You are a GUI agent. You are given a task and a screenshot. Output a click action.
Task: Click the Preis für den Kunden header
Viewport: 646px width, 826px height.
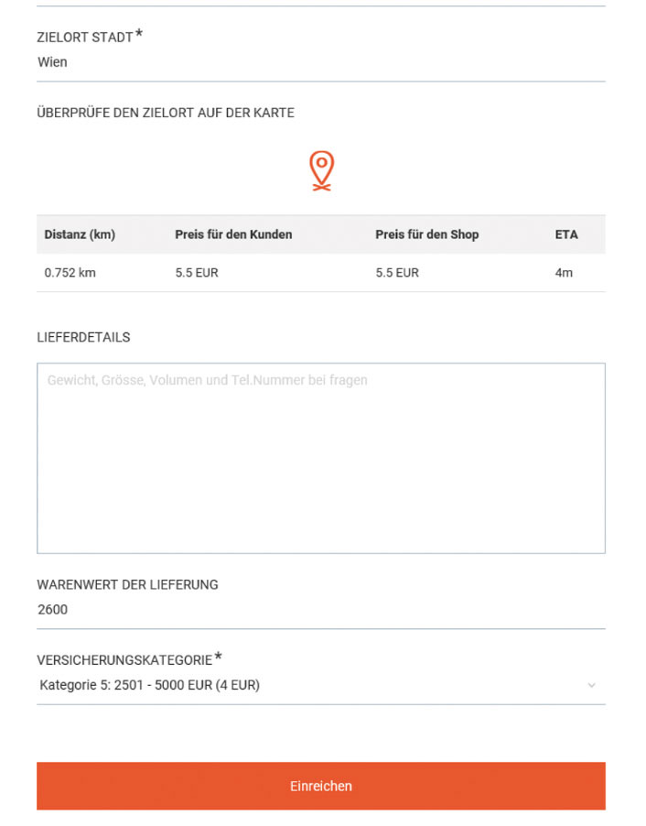point(233,234)
